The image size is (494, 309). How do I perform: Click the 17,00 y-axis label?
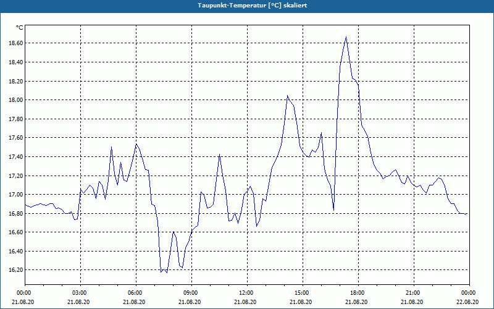point(15,195)
